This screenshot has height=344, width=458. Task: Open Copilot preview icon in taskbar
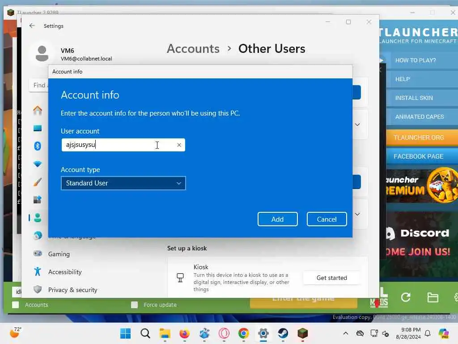click(x=444, y=333)
